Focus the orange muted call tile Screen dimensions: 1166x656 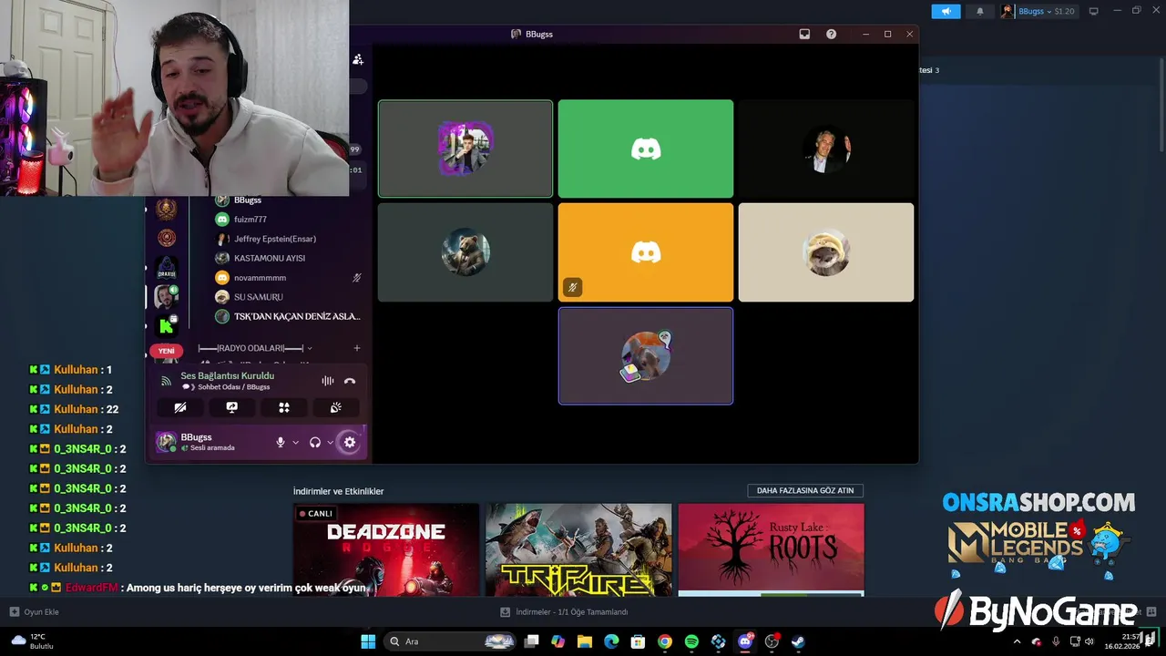(x=646, y=252)
